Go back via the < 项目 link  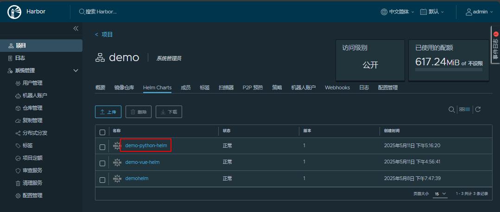[104, 34]
